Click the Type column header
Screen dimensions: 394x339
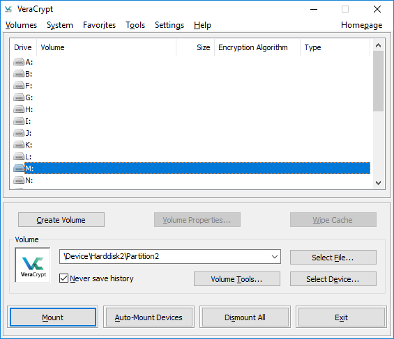tap(335, 47)
